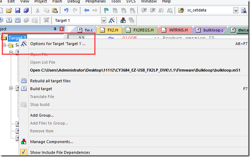Open the Help menu
The image size is (250, 157).
[167, 1]
